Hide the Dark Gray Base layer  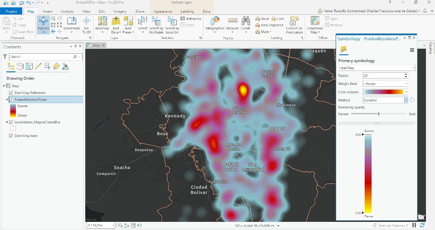[x=11, y=136]
